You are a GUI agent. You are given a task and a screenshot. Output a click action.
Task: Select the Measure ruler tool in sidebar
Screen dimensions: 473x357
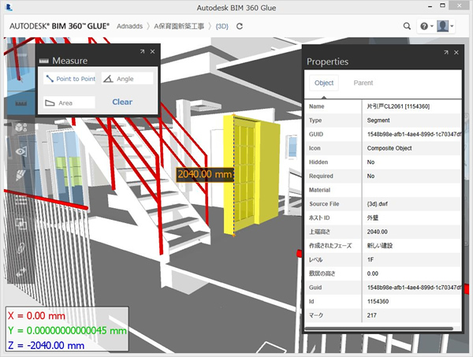click(20, 103)
